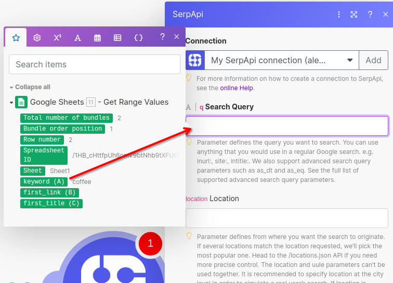
Task: Click into the Location field
Action: tap(287, 218)
